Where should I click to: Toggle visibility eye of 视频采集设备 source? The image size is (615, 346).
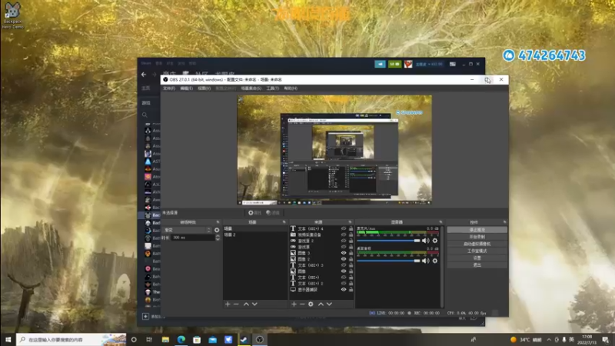tap(344, 235)
